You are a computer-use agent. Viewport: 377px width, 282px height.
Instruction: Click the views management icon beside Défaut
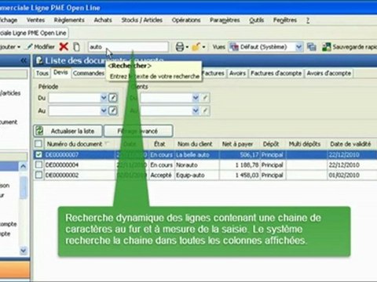click(312, 47)
